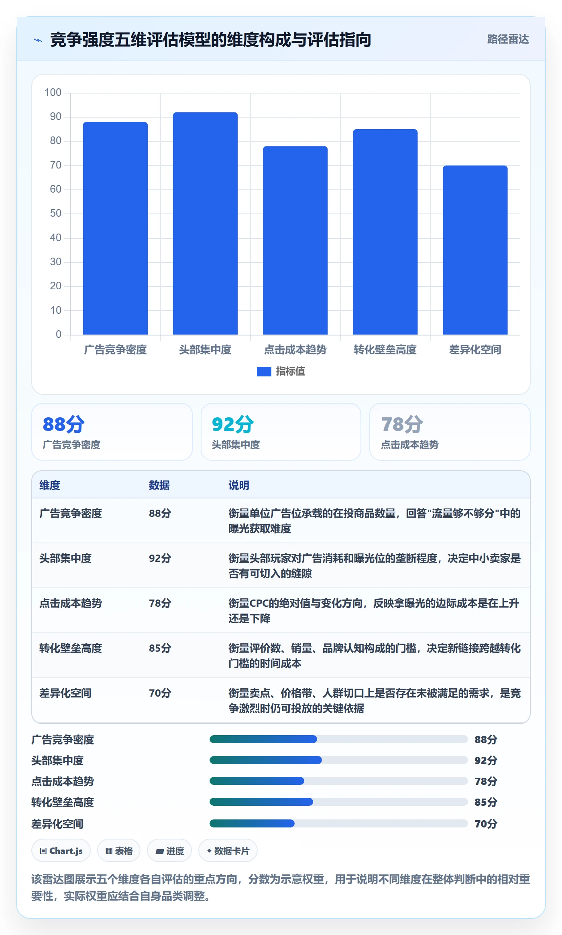Click the title 竞争强度五维评估模型的维度构成与评估指向
The image size is (562, 935).
click(210, 40)
